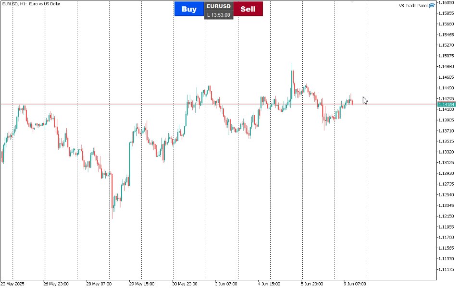Click the EURUSD, H1 chart title text
Viewport: 460px width, 288px height.
(x=31, y=4)
